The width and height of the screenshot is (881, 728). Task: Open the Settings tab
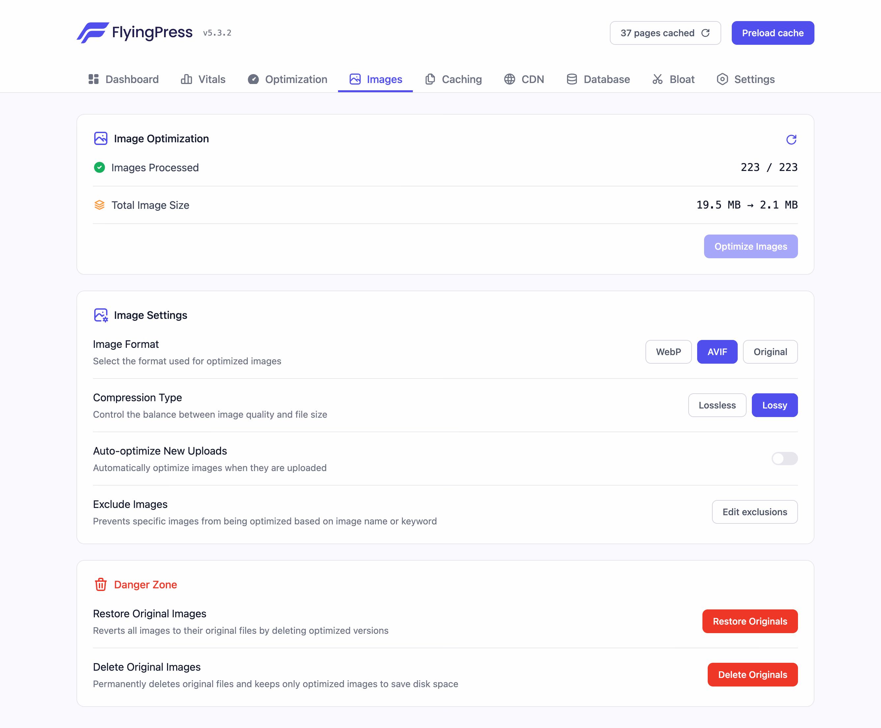pos(746,79)
